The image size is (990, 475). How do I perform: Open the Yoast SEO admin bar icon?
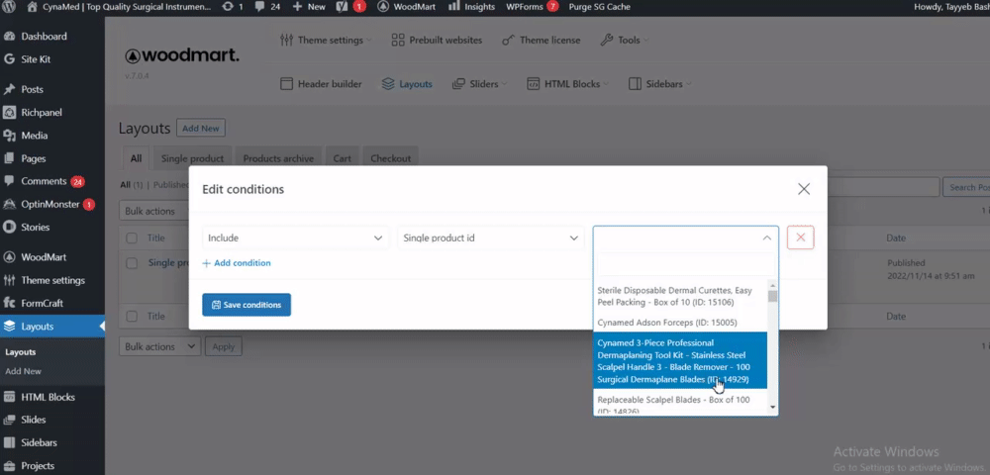click(x=351, y=7)
